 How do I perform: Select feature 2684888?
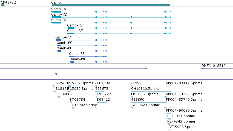coord(102,83)
